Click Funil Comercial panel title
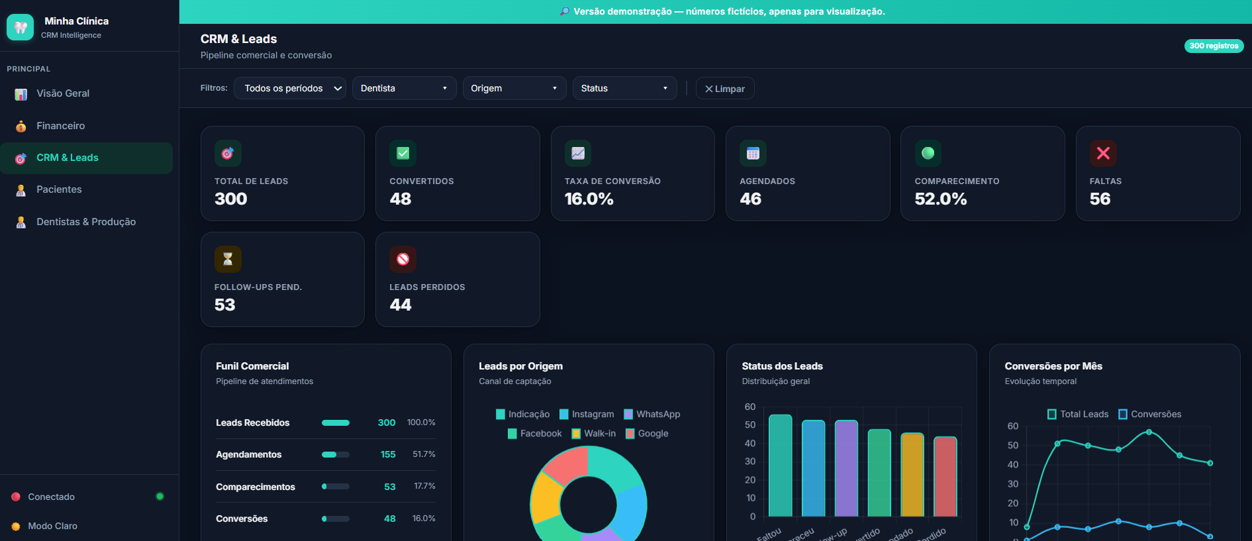This screenshot has width=1252, height=541. pos(252,366)
